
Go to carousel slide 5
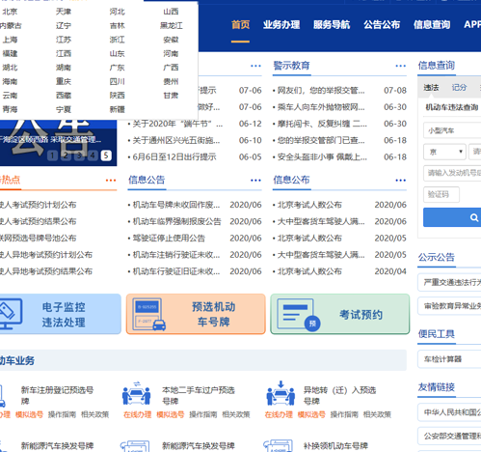106,155
